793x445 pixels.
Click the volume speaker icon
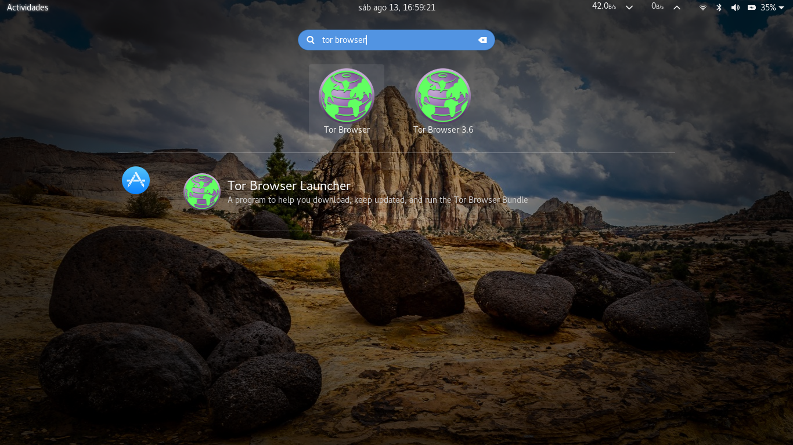(735, 8)
